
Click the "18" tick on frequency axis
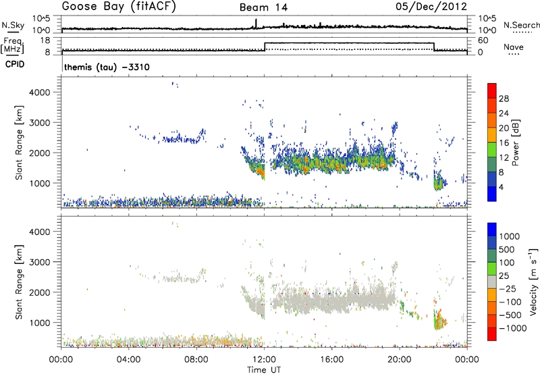click(x=45, y=41)
